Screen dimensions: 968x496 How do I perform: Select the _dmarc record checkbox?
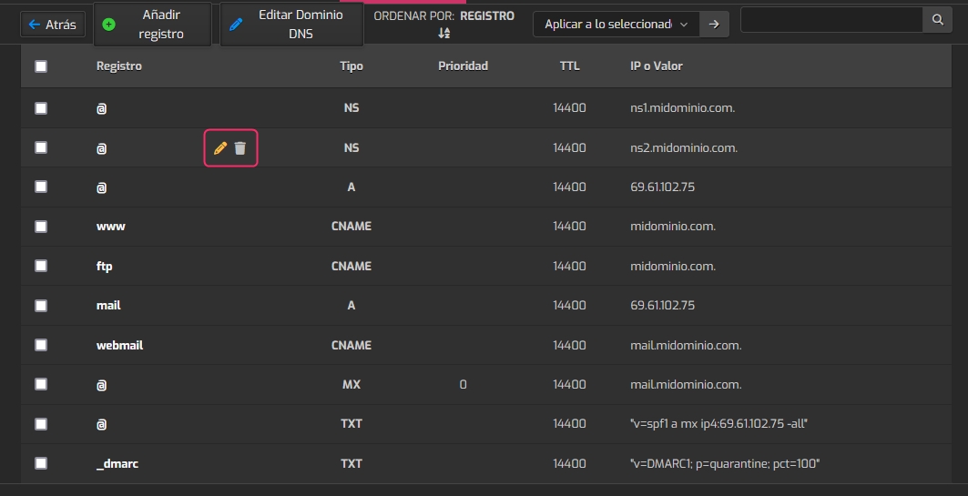(41, 463)
